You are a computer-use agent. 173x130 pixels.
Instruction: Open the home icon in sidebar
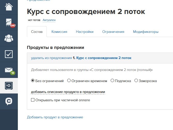pos(9,6)
